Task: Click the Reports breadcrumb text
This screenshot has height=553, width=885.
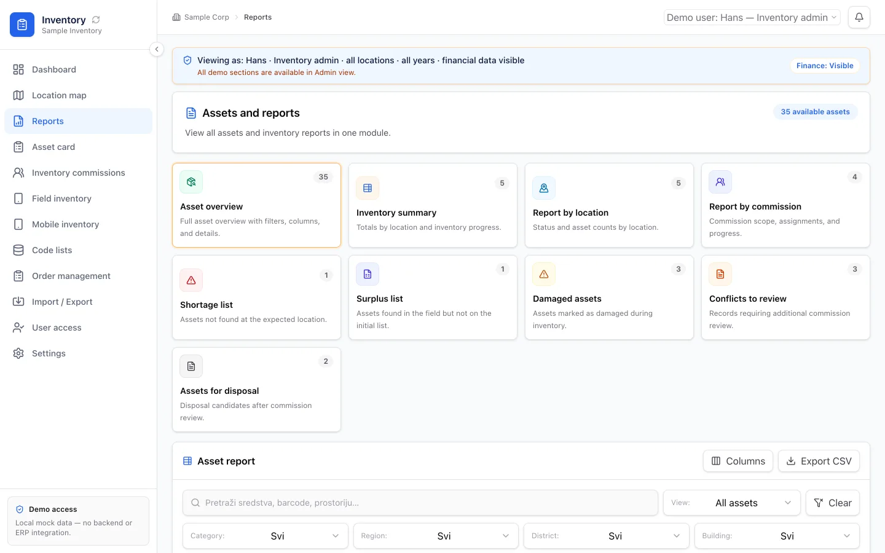Action: click(x=258, y=17)
